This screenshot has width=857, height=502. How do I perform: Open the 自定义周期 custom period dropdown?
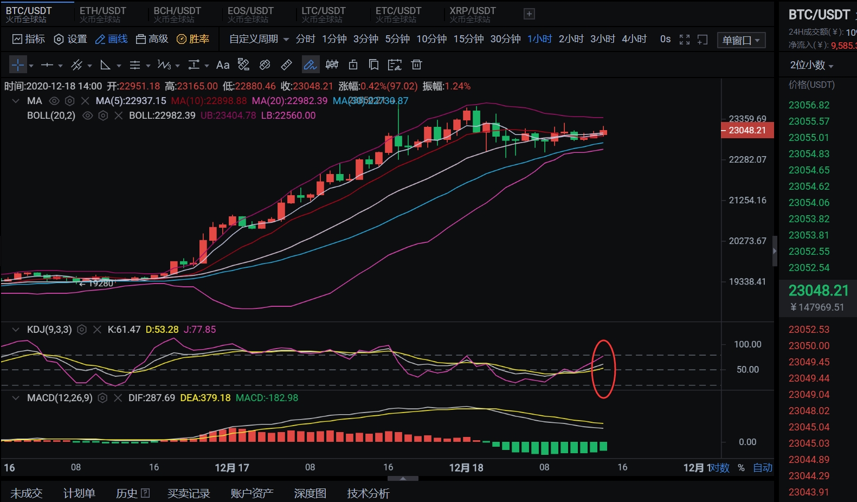tap(259, 39)
